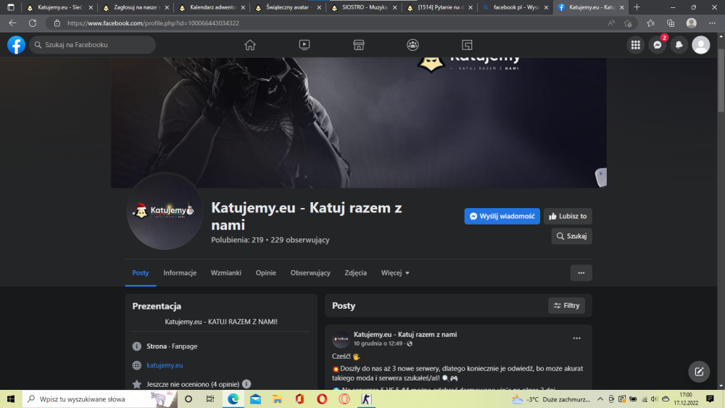This screenshot has width=725, height=408.
Task: Open the Windows Start menu
Action: click(x=11, y=399)
